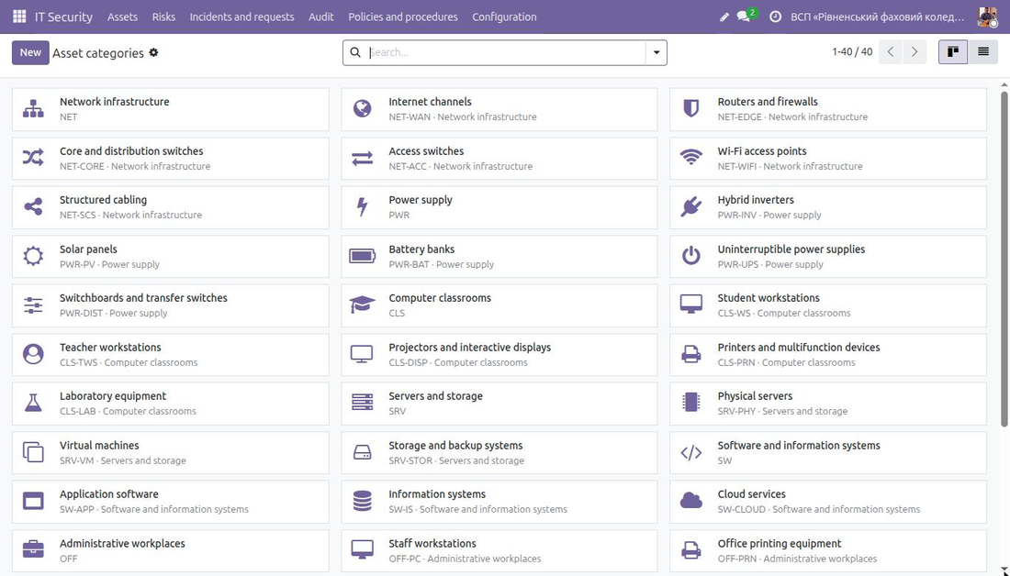The height and width of the screenshot is (576, 1010).
Task: Open Policies and procedures menu
Action: coord(403,17)
